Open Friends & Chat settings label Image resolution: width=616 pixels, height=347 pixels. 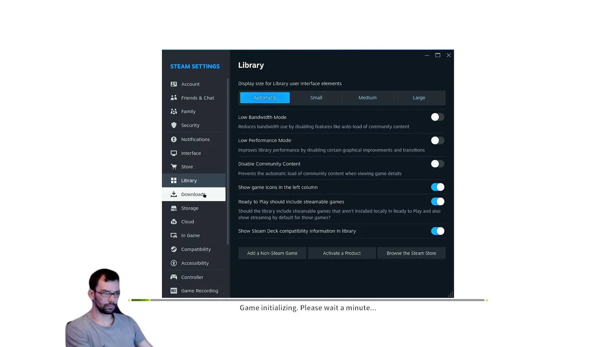[197, 98]
